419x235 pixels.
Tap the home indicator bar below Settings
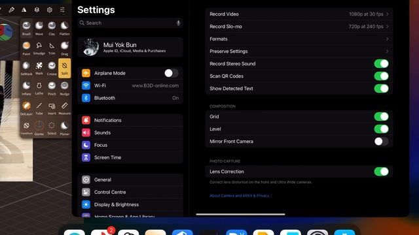coord(240,214)
